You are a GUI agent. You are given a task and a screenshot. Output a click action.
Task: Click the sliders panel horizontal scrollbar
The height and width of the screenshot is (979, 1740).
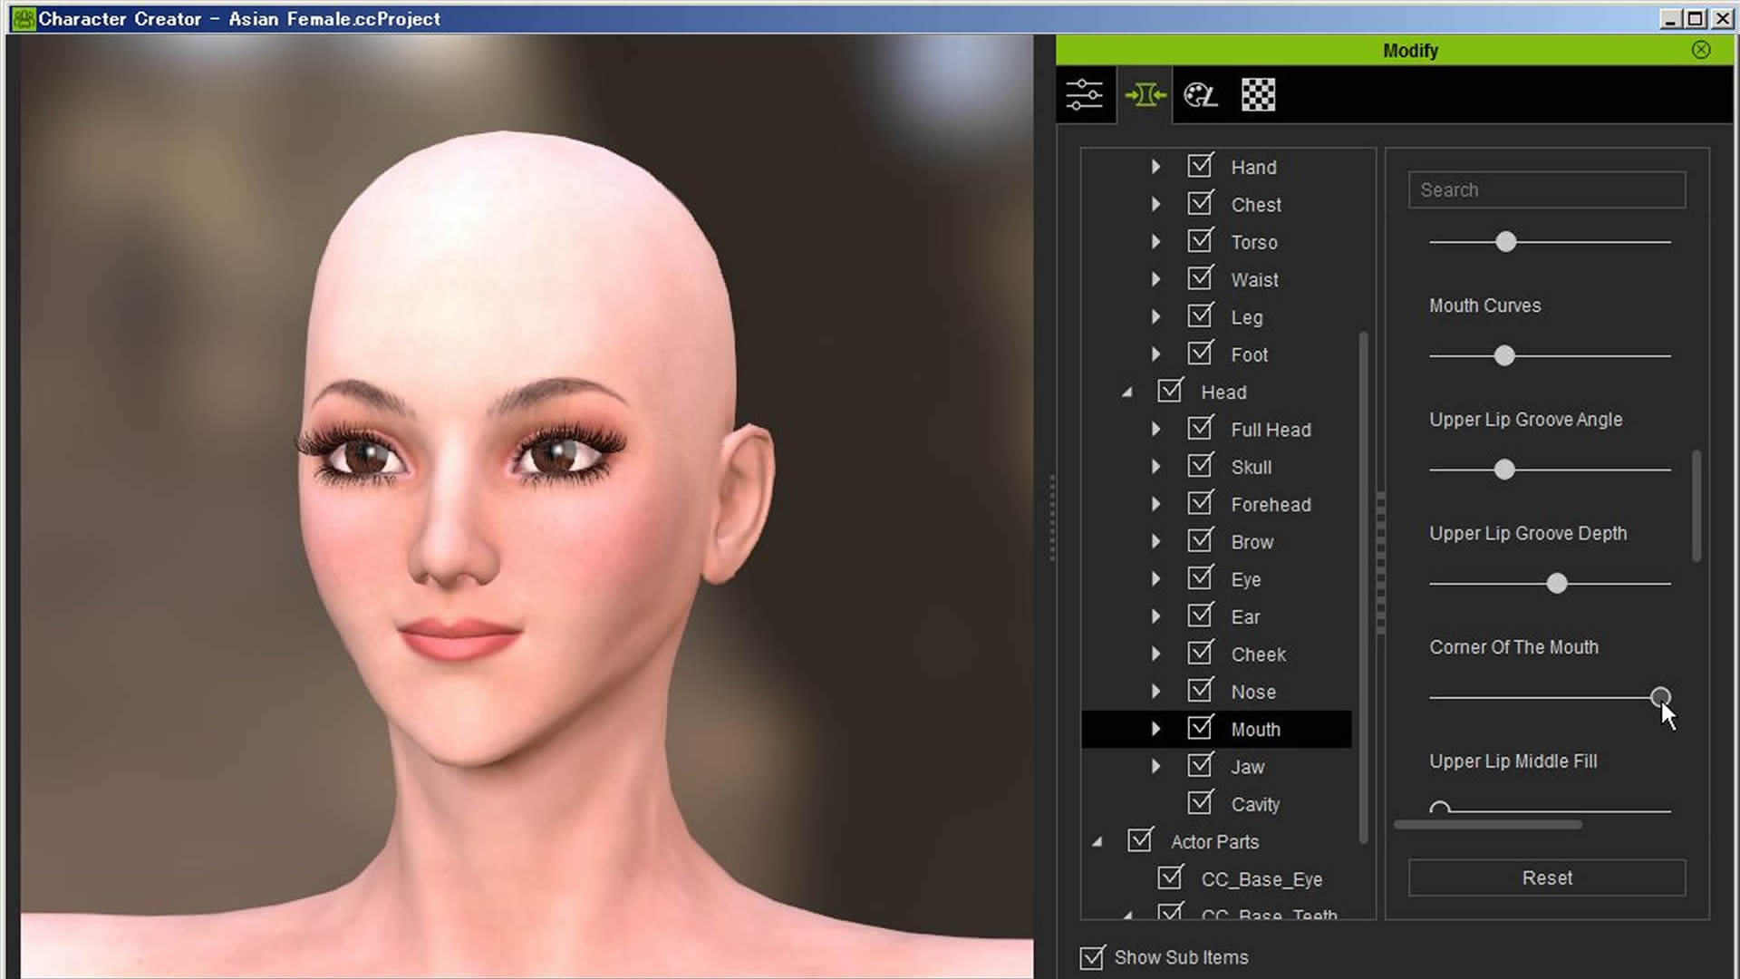pyautogui.click(x=1488, y=825)
